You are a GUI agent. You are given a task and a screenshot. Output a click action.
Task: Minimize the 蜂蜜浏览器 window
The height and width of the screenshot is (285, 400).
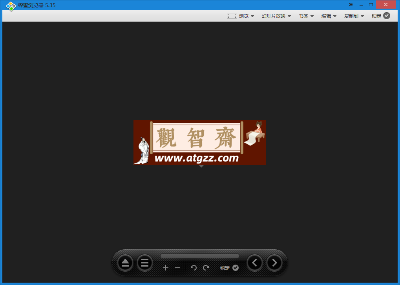click(x=361, y=5)
